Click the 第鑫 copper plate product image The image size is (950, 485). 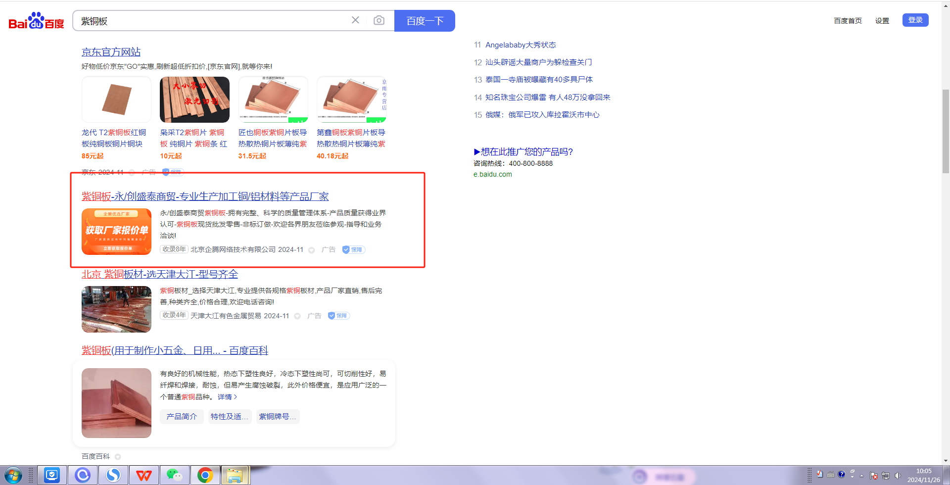click(x=351, y=99)
